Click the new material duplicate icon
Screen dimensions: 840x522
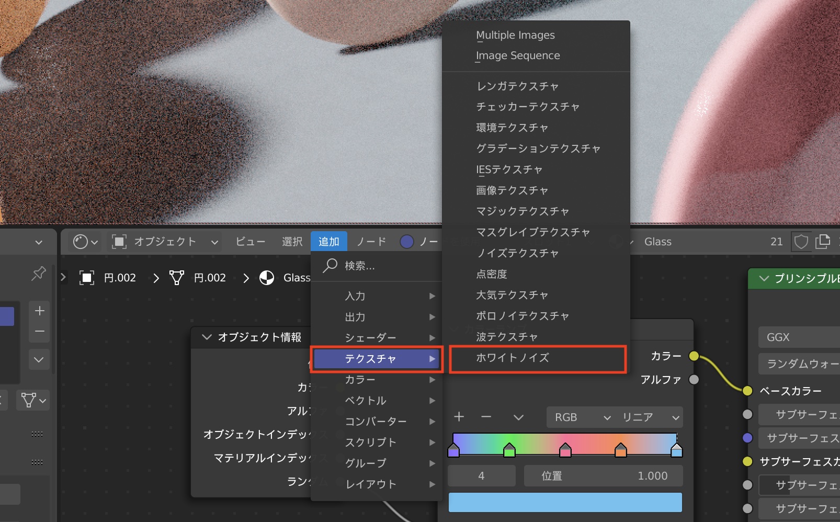tap(823, 242)
